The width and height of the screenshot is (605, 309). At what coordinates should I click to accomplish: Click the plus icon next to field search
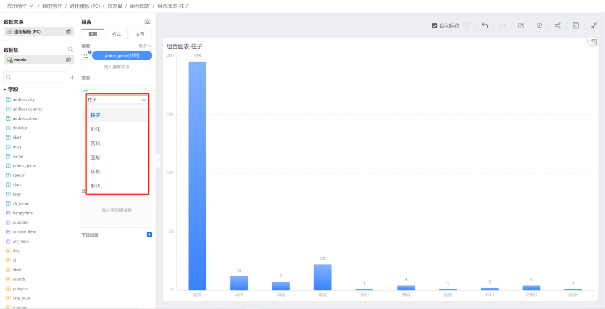(x=72, y=77)
